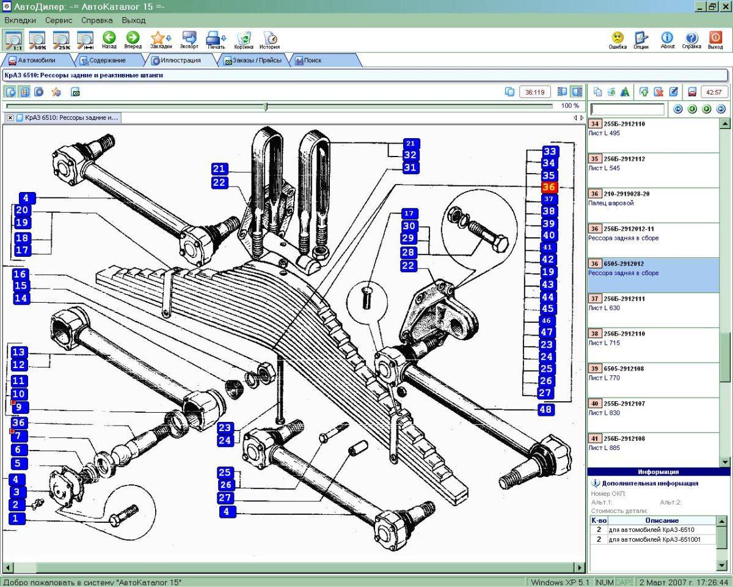This screenshot has width=733, height=587.
Task: Toggle the first illustration view mode icon
Action: 10,92
